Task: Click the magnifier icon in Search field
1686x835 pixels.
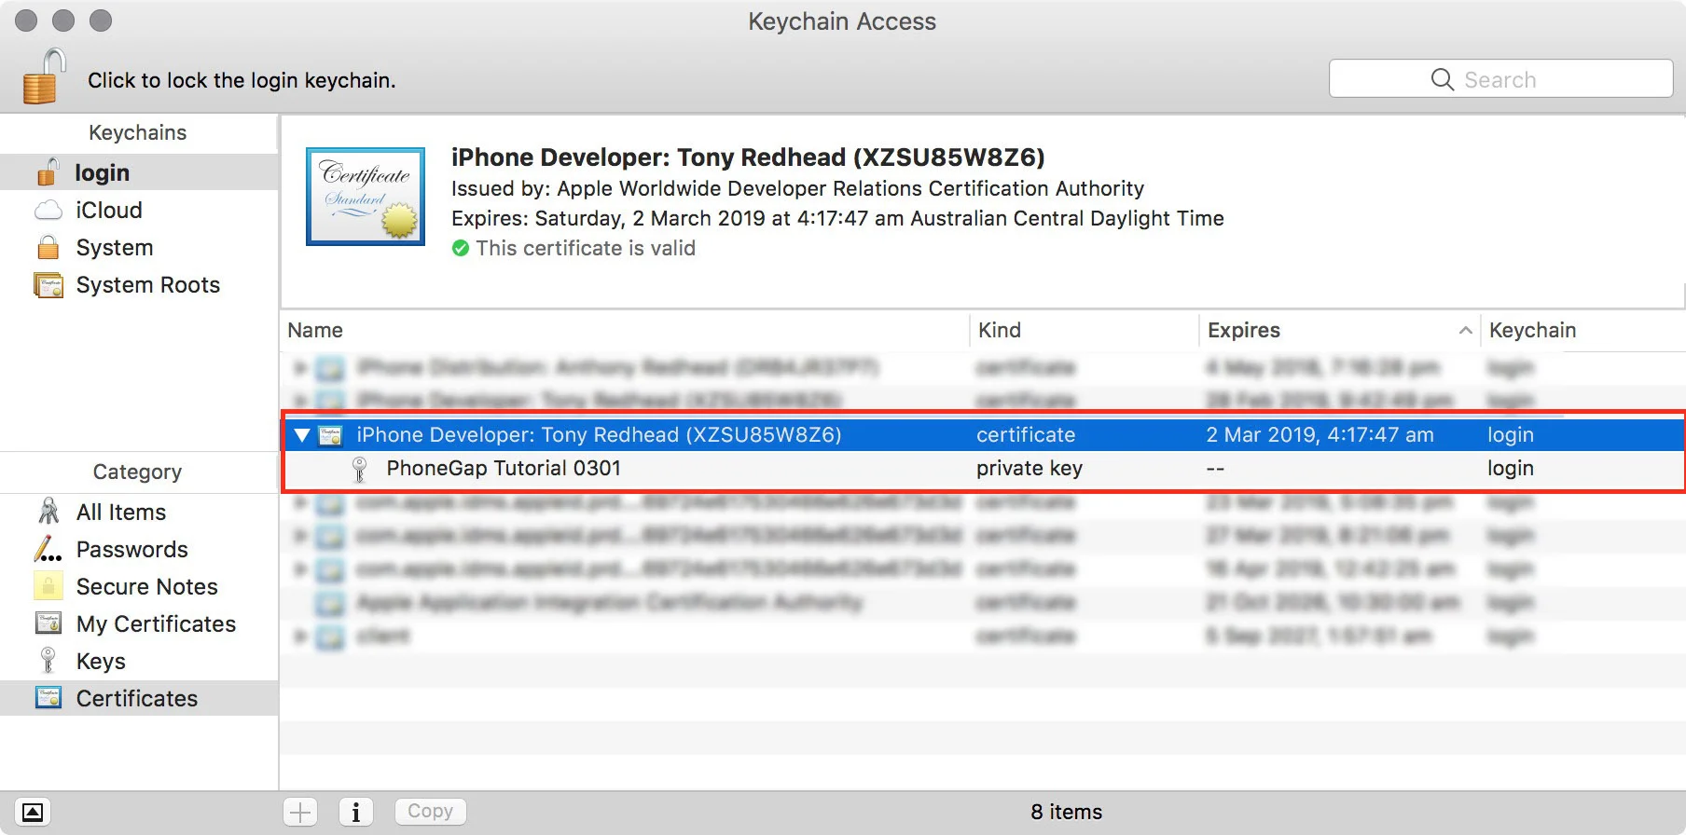Action: (1442, 79)
